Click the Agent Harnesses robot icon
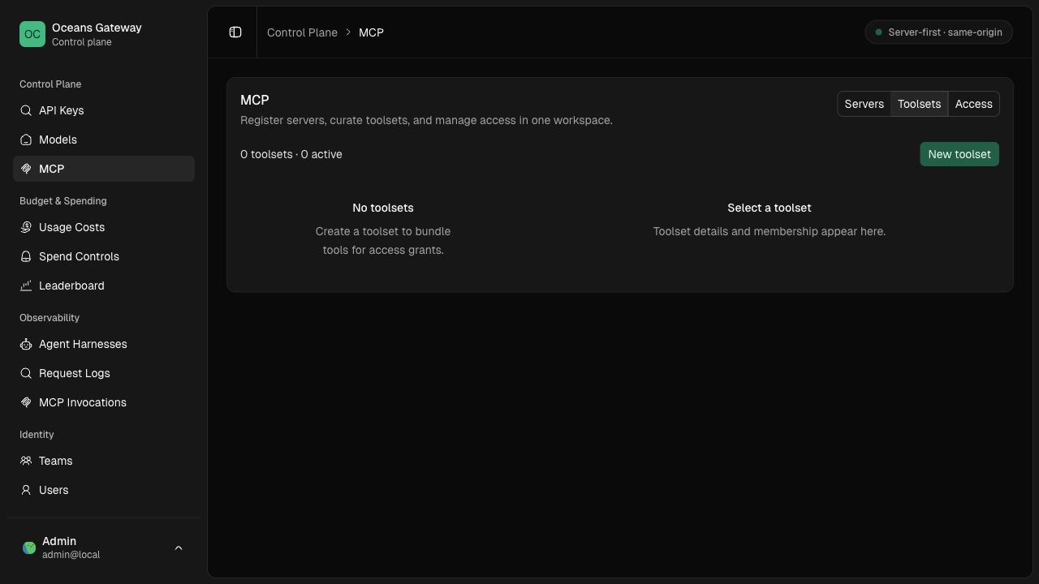 (26, 344)
